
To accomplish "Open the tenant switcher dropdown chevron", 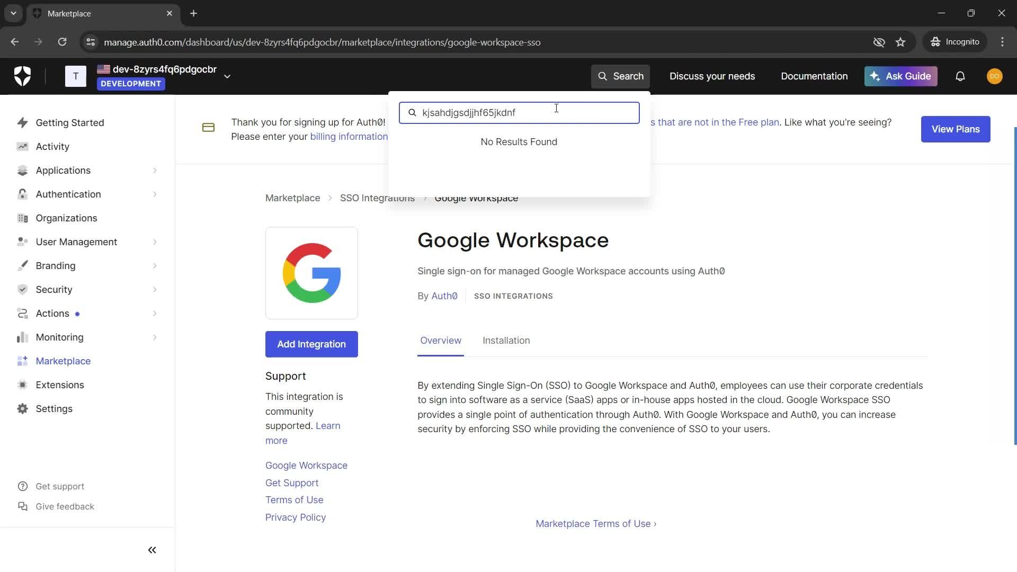I will tap(227, 77).
